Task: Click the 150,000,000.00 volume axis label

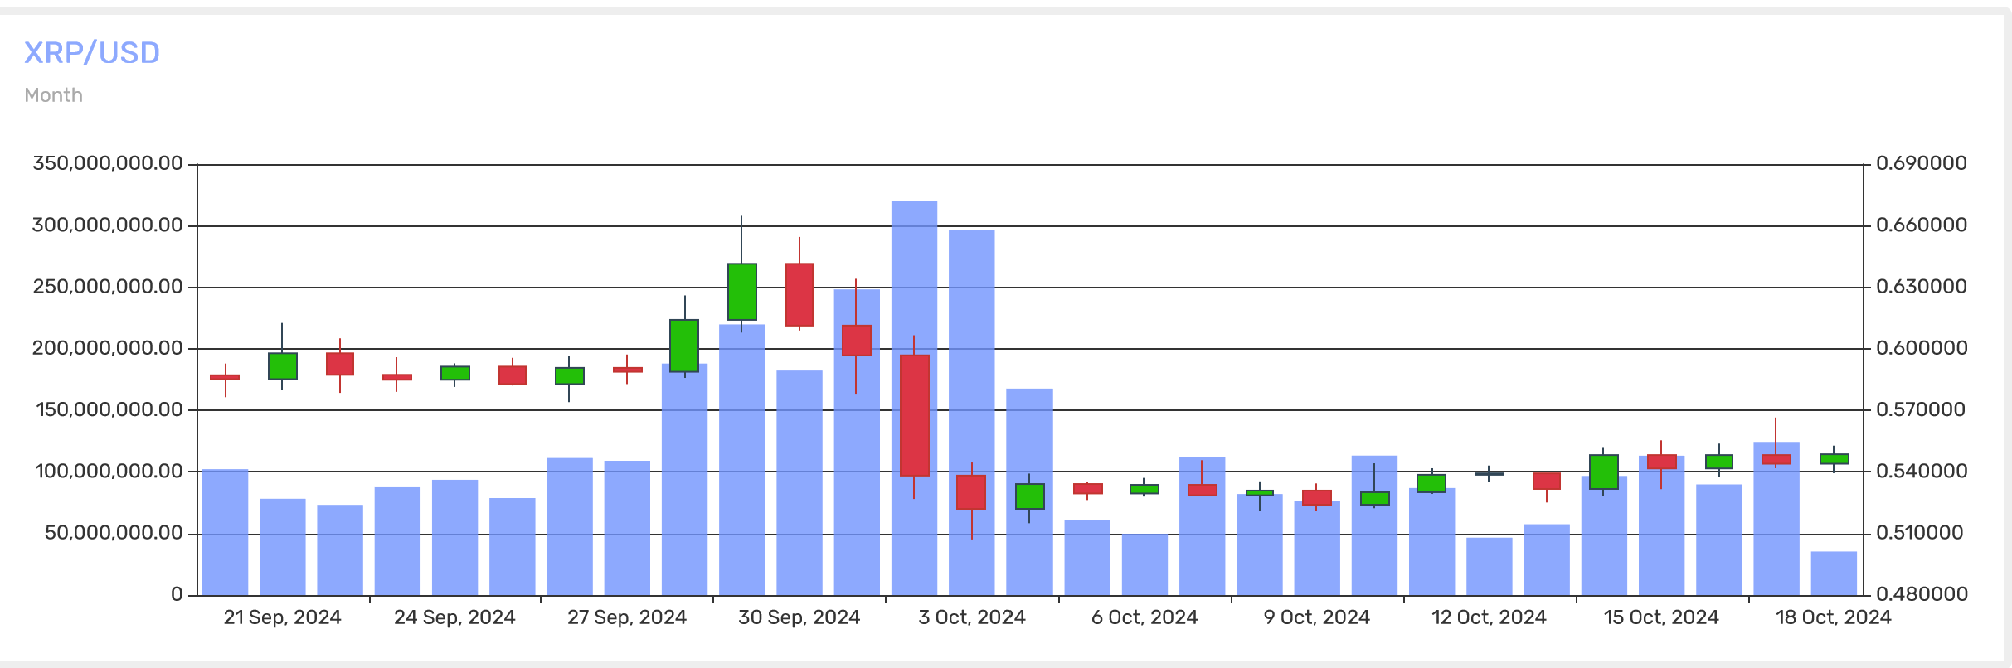Action: (x=109, y=409)
